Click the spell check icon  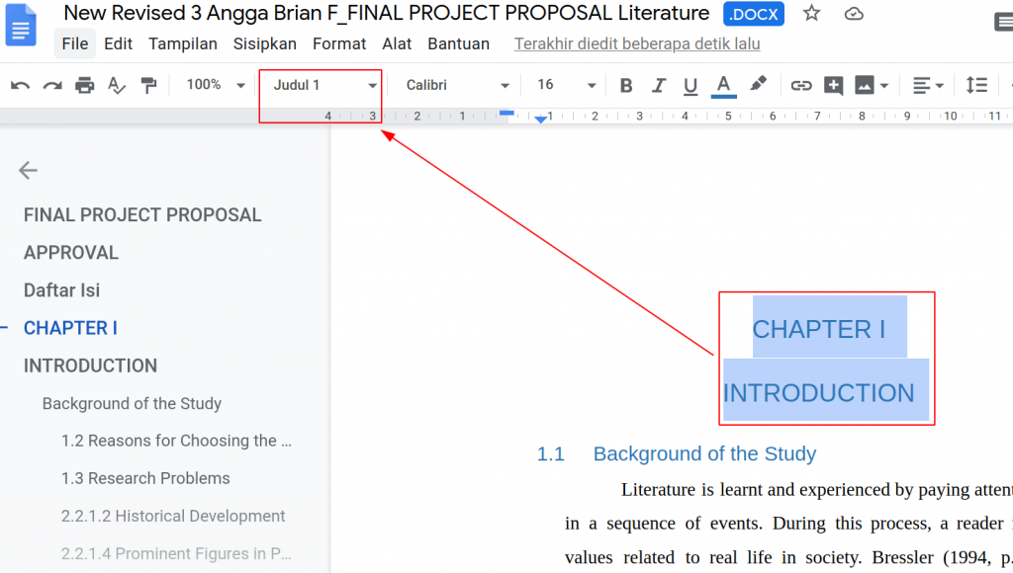click(117, 86)
